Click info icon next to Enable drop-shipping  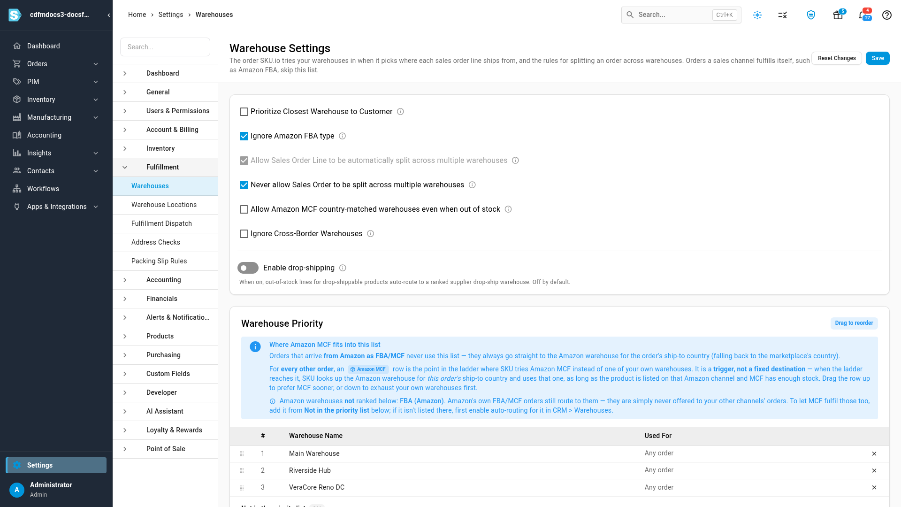click(343, 268)
